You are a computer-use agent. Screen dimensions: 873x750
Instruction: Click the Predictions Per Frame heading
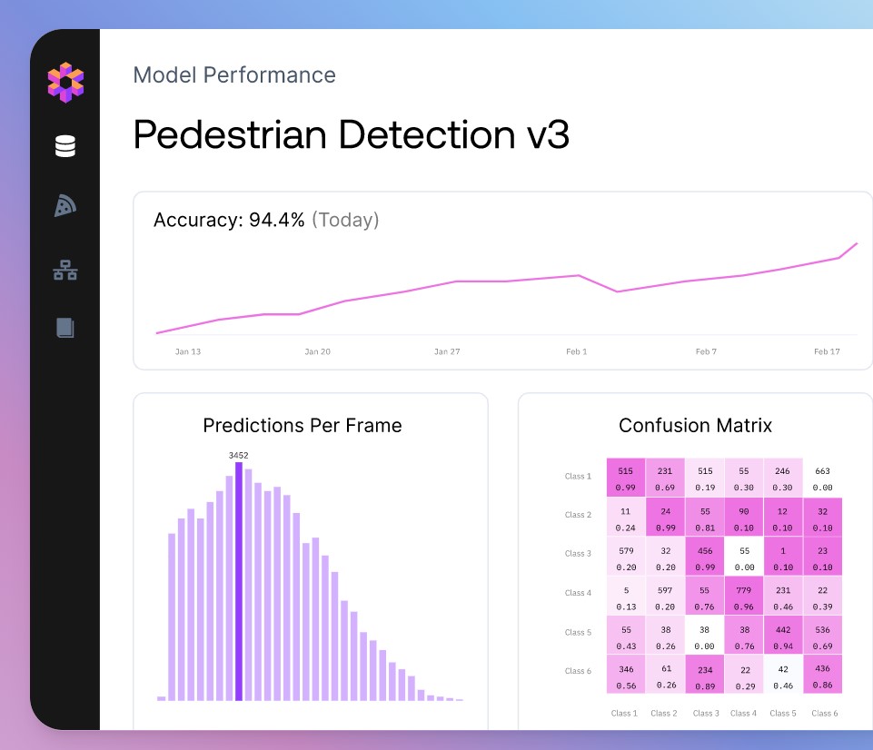click(303, 426)
